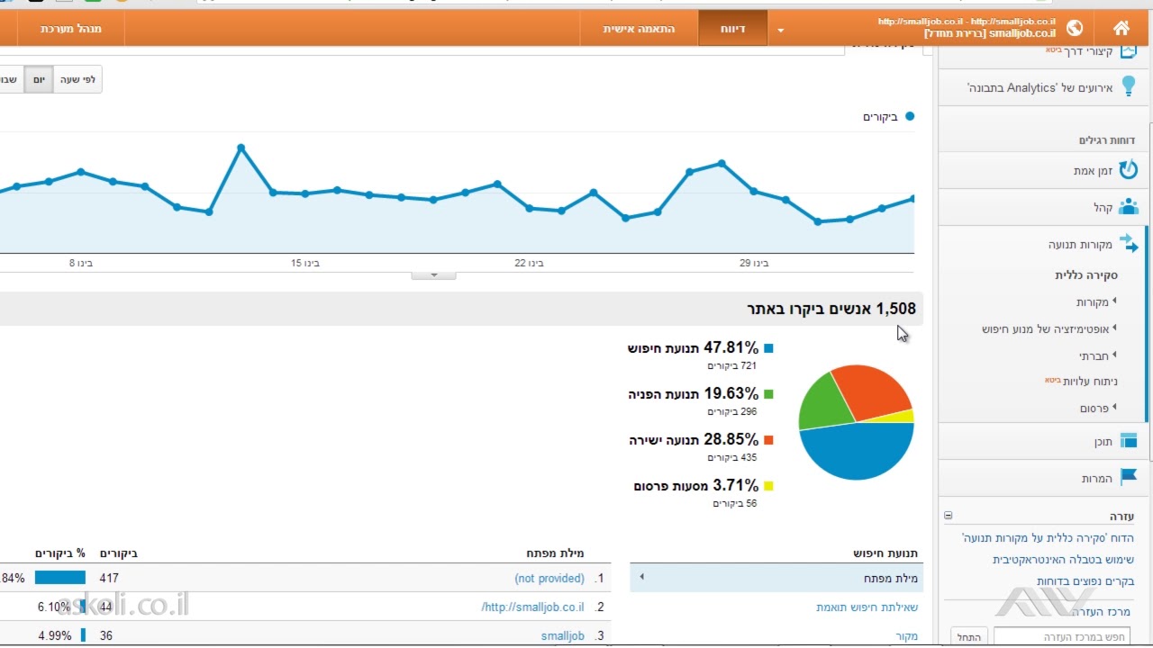The width and height of the screenshot is (1153, 648).
Task: Go to the Analytics home icon
Action: (1121, 28)
